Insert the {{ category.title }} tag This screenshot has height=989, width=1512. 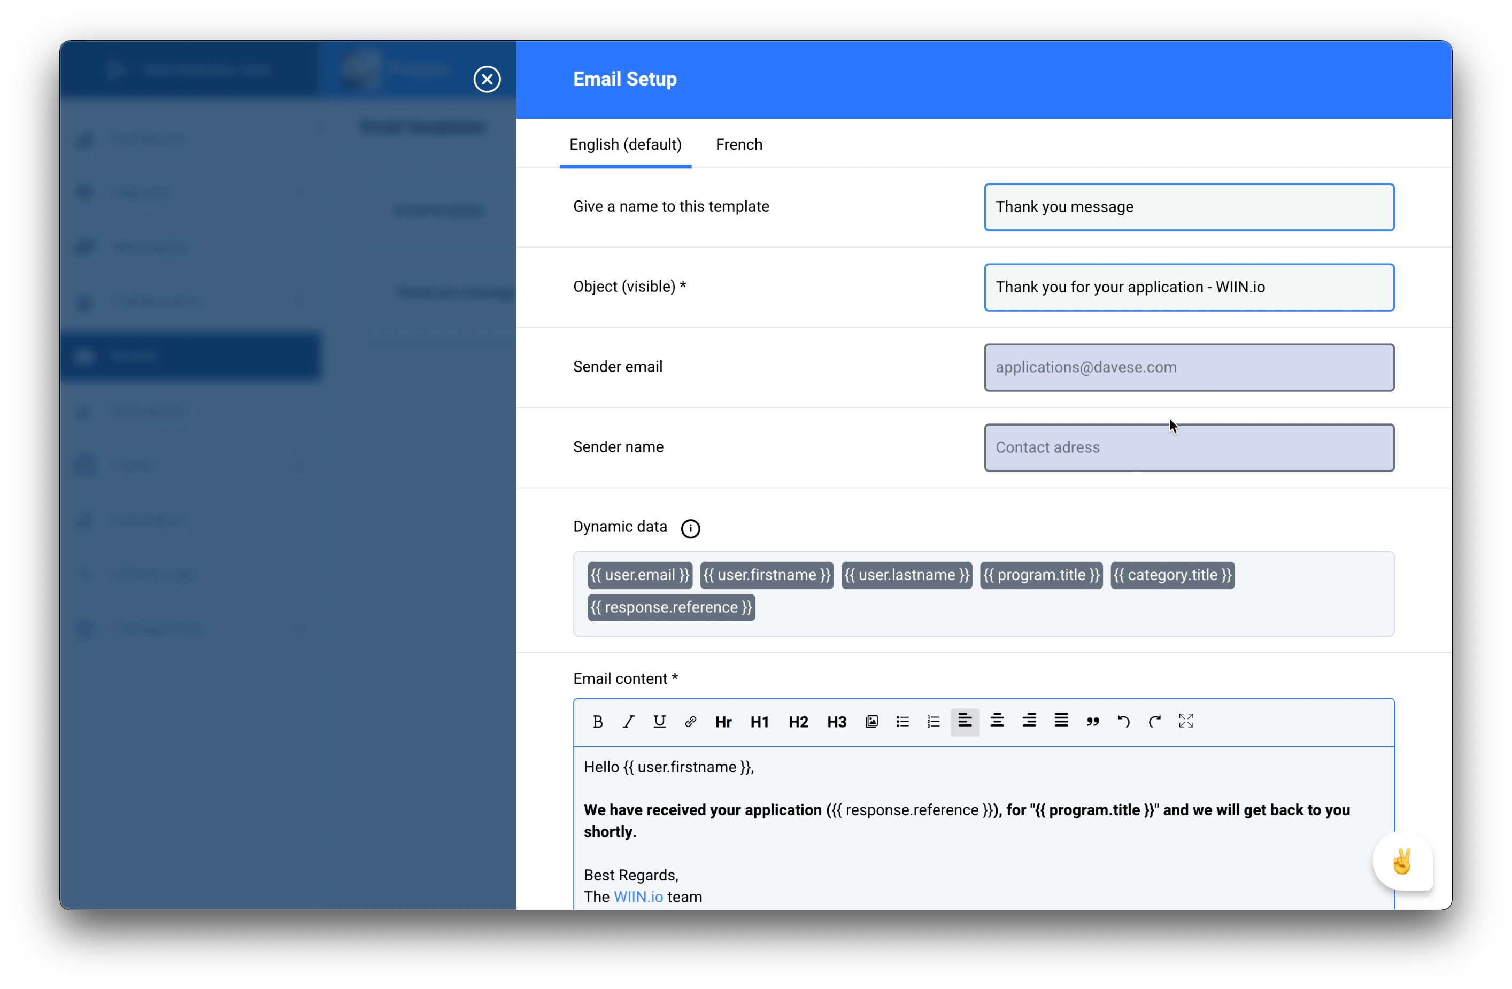(1172, 575)
